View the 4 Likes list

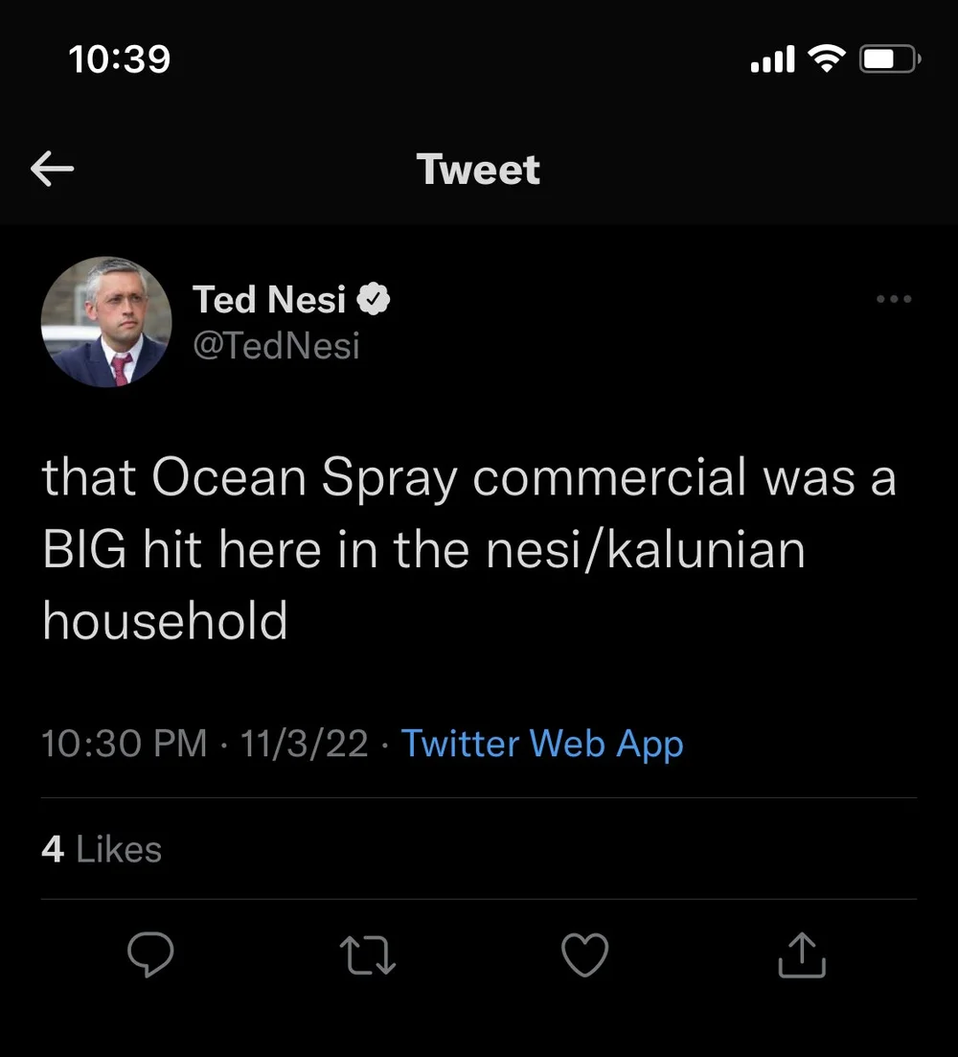[x=102, y=849]
